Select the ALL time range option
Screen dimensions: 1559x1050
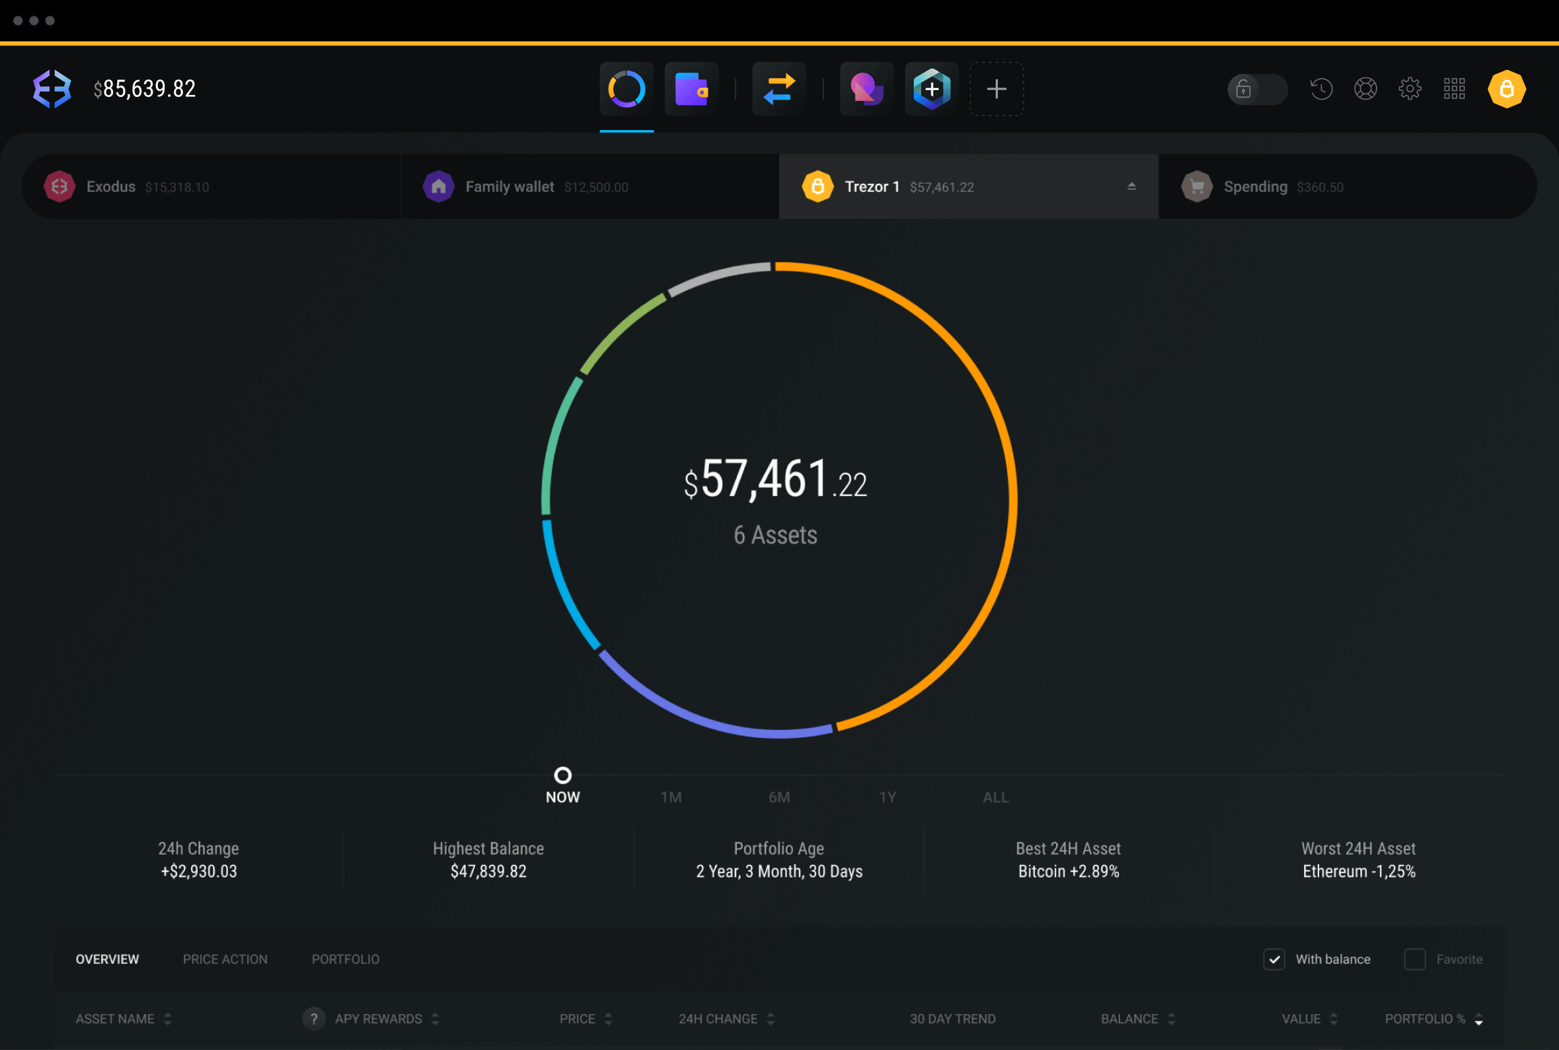click(x=993, y=797)
